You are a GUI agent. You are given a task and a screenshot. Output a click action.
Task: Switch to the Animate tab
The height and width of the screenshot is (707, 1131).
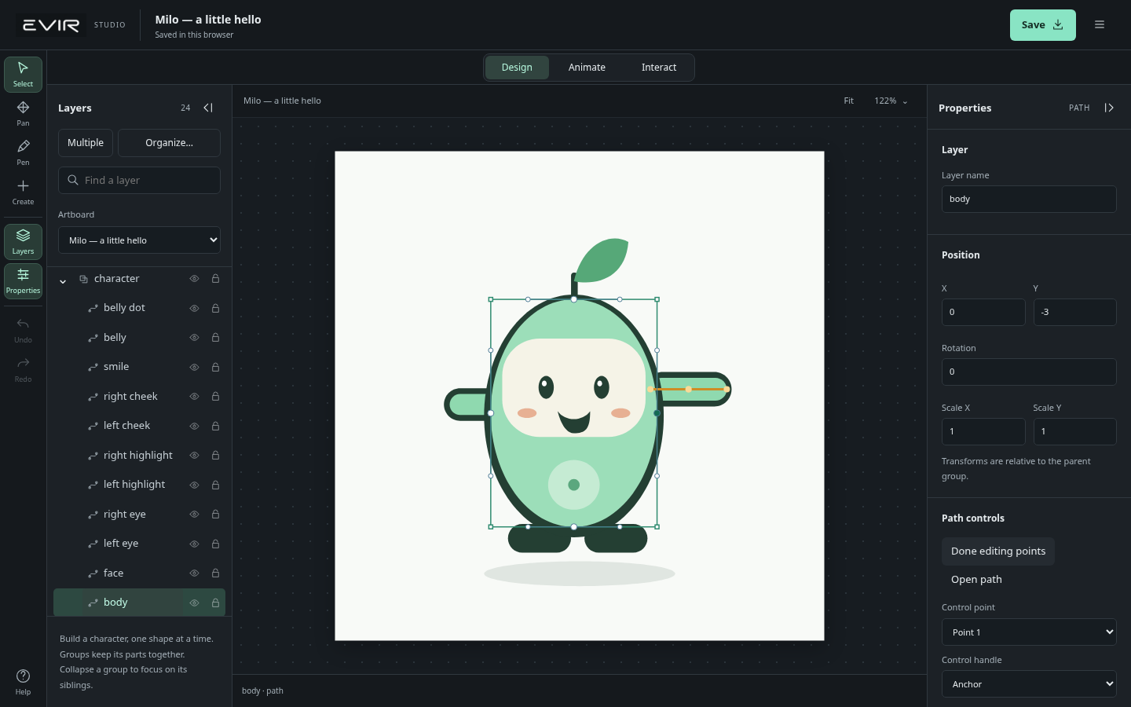587,68
